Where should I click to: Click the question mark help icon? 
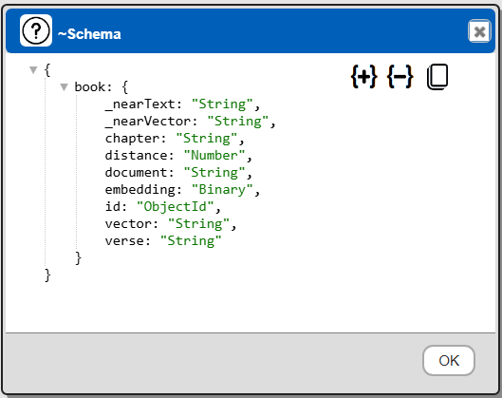(36, 30)
